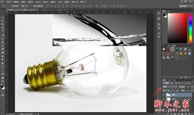
Task: Choose the Hand tool in the toolbox
Action: click(2, 78)
